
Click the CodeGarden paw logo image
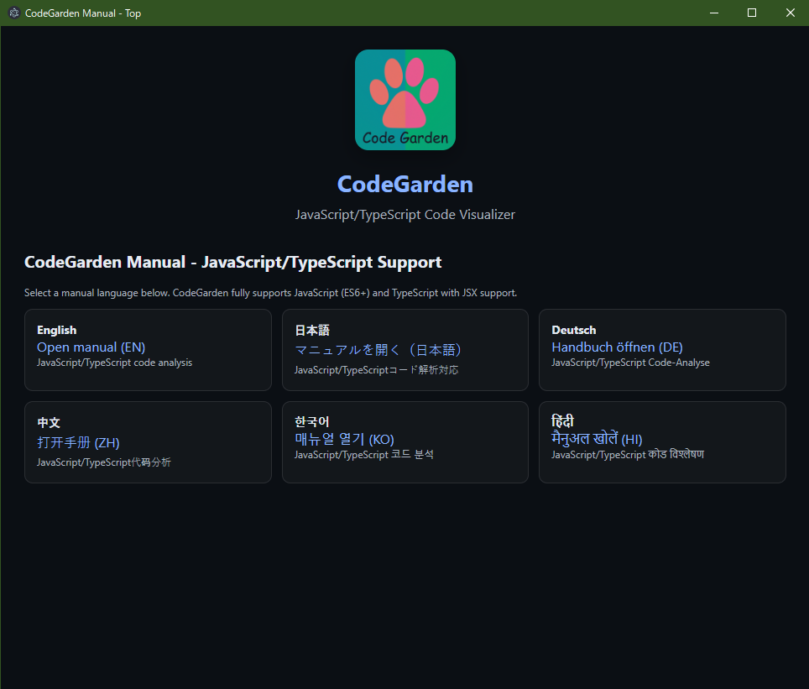404,100
